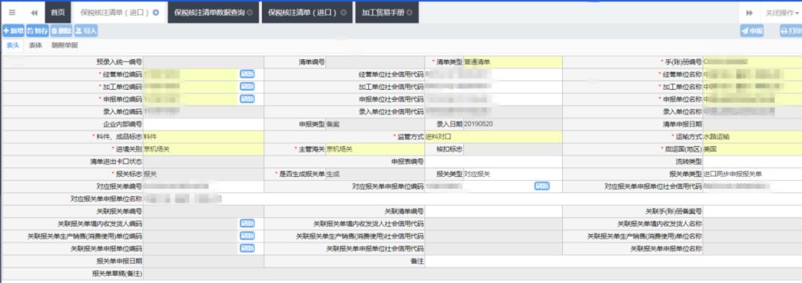The width and height of the screenshot is (802, 283).
Task: Click the 经营单位编码 input field
Action: click(x=191, y=74)
